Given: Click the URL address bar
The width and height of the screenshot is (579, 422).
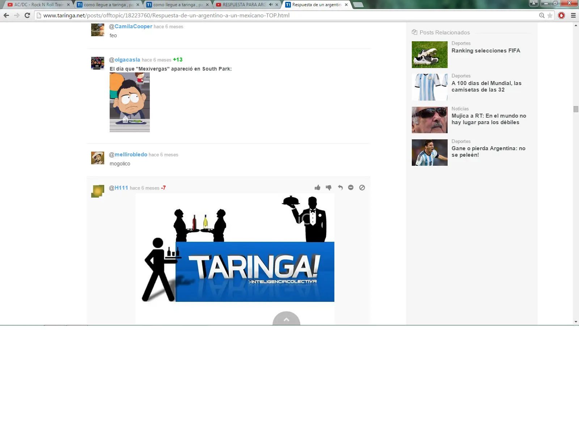Looking at the screenshot, I should click(286, 15).
